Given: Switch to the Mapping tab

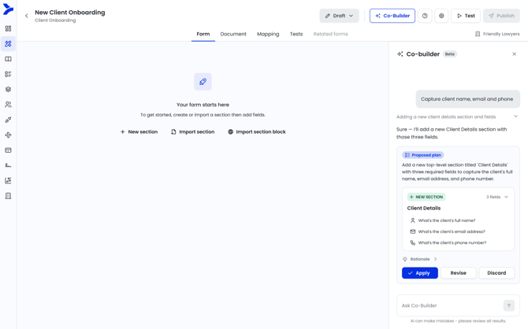Looking at the screenshot, I should [x=268, y=34].
